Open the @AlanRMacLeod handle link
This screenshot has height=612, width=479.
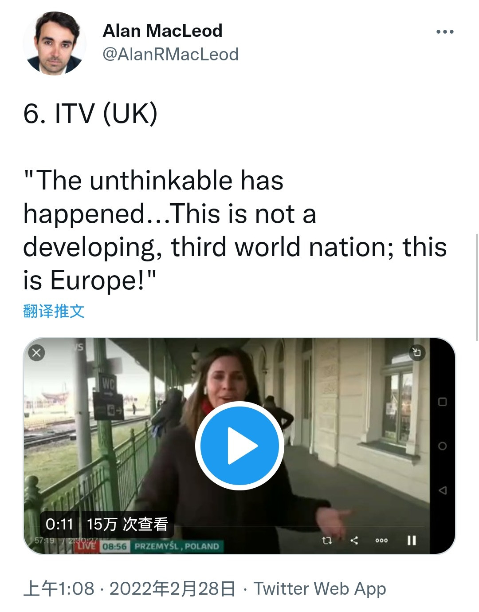coord(170,54)
